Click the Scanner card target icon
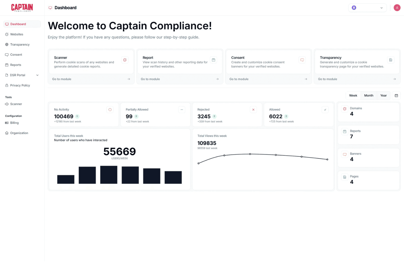The width and height of the screenshot is (404, 269). 125,60
